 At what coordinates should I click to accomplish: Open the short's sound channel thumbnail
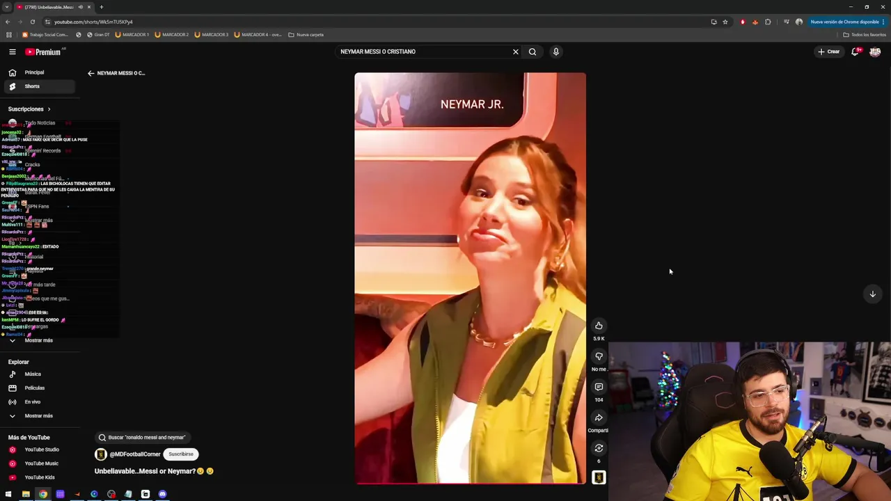pos(599,477)
